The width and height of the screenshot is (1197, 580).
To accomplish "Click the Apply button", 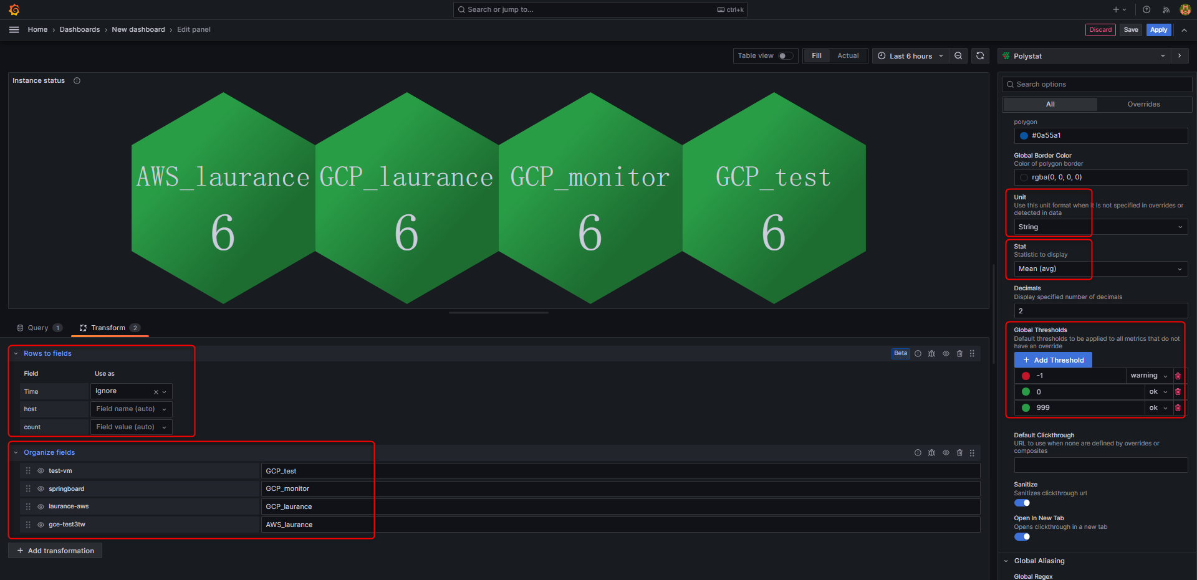I will pyautogui.click(x=1158, y=30).
